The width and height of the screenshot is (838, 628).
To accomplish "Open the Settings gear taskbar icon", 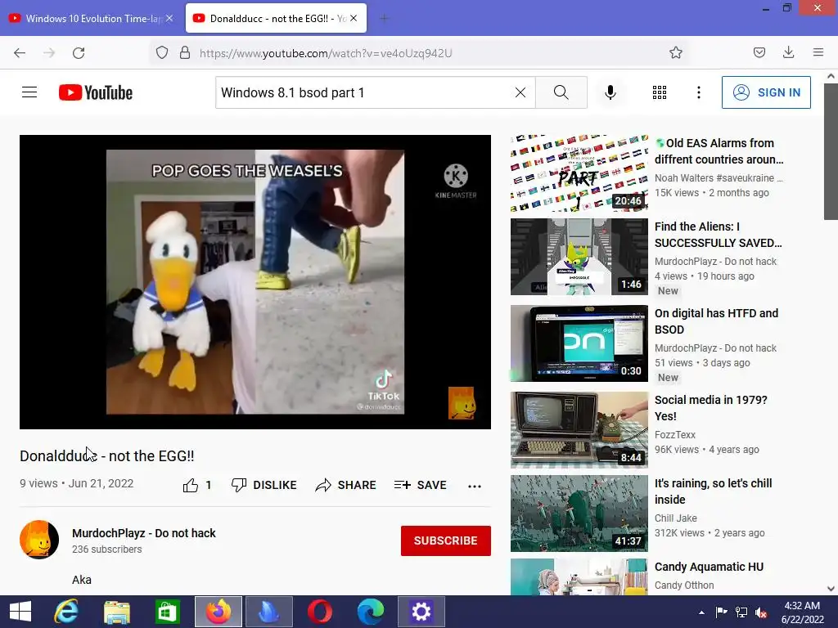I will click(421, 612).
